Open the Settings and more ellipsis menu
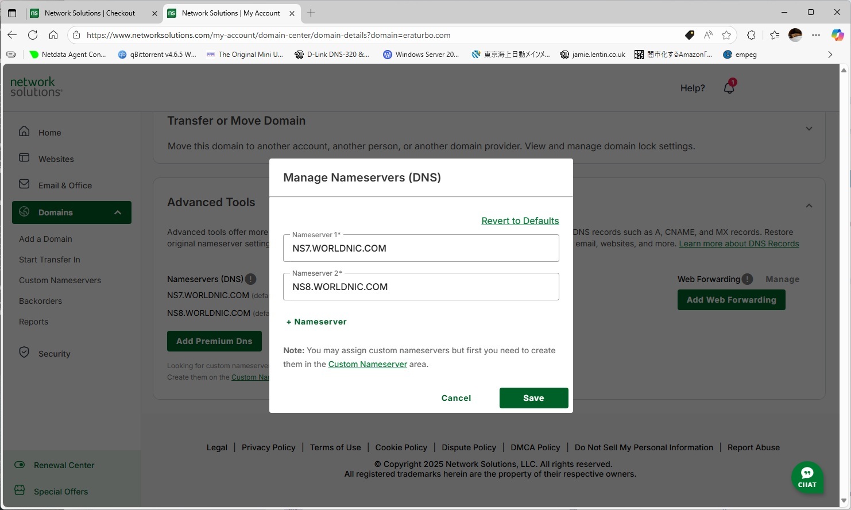 [x=816, y=35]
